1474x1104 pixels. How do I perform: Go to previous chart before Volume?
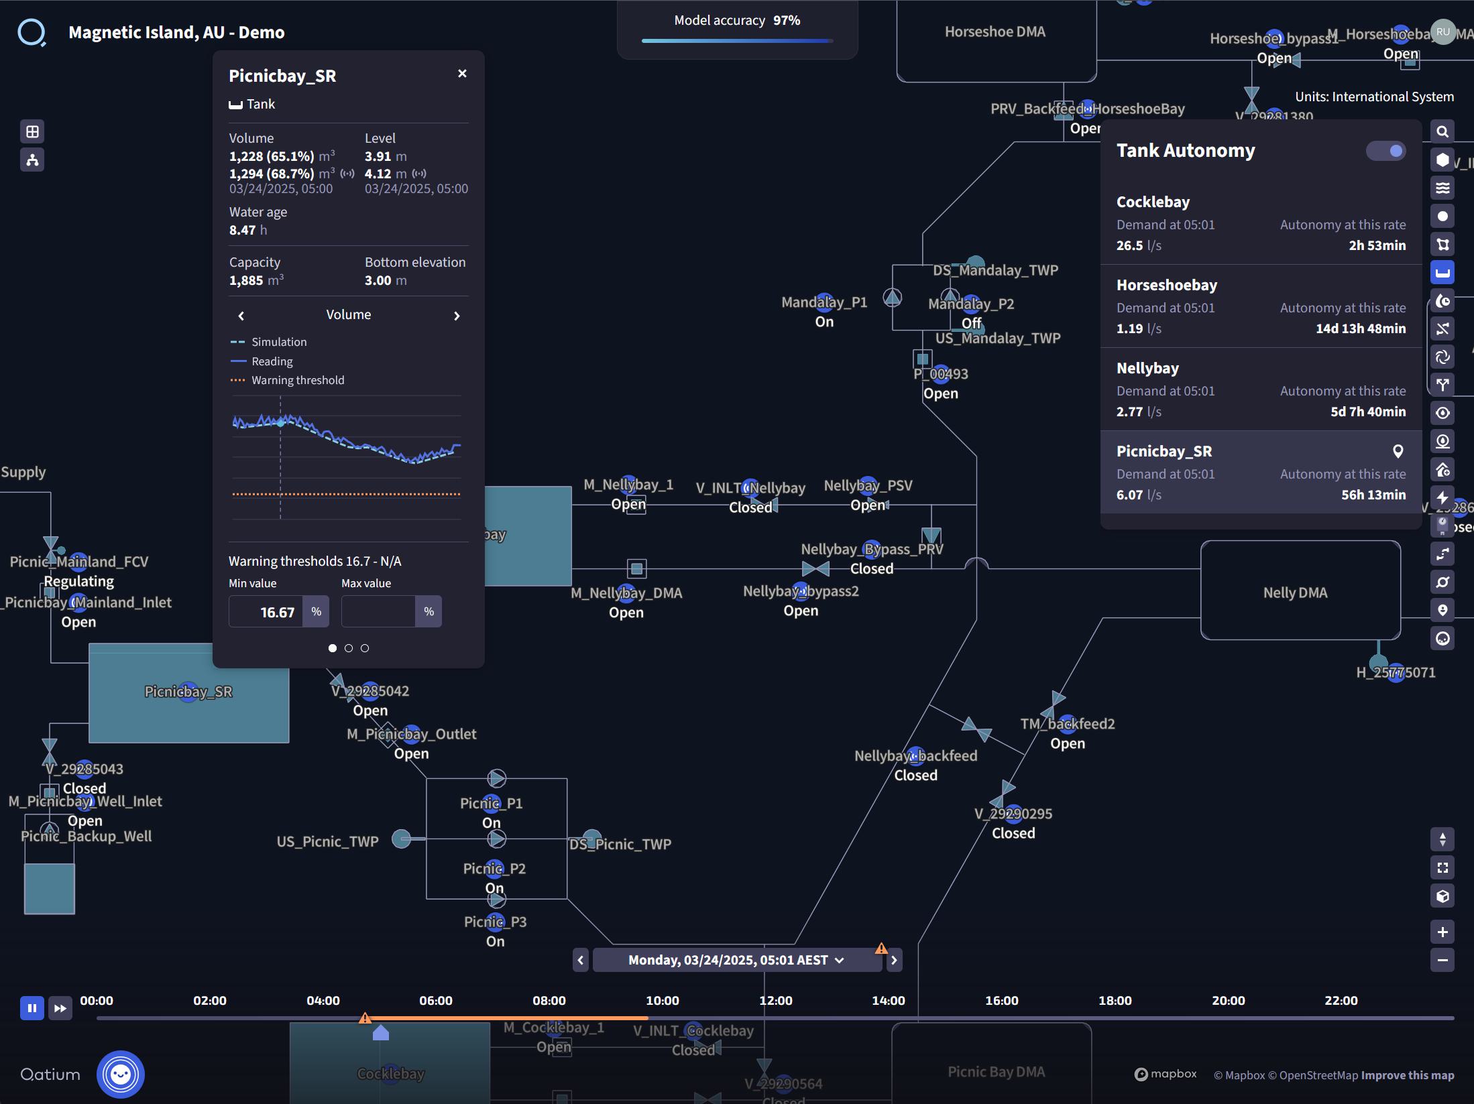(x=241, y=316)
